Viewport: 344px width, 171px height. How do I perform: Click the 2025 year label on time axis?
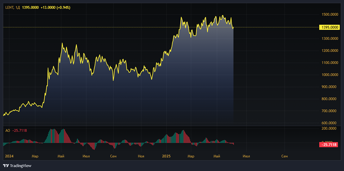click(x=166, y=156)
